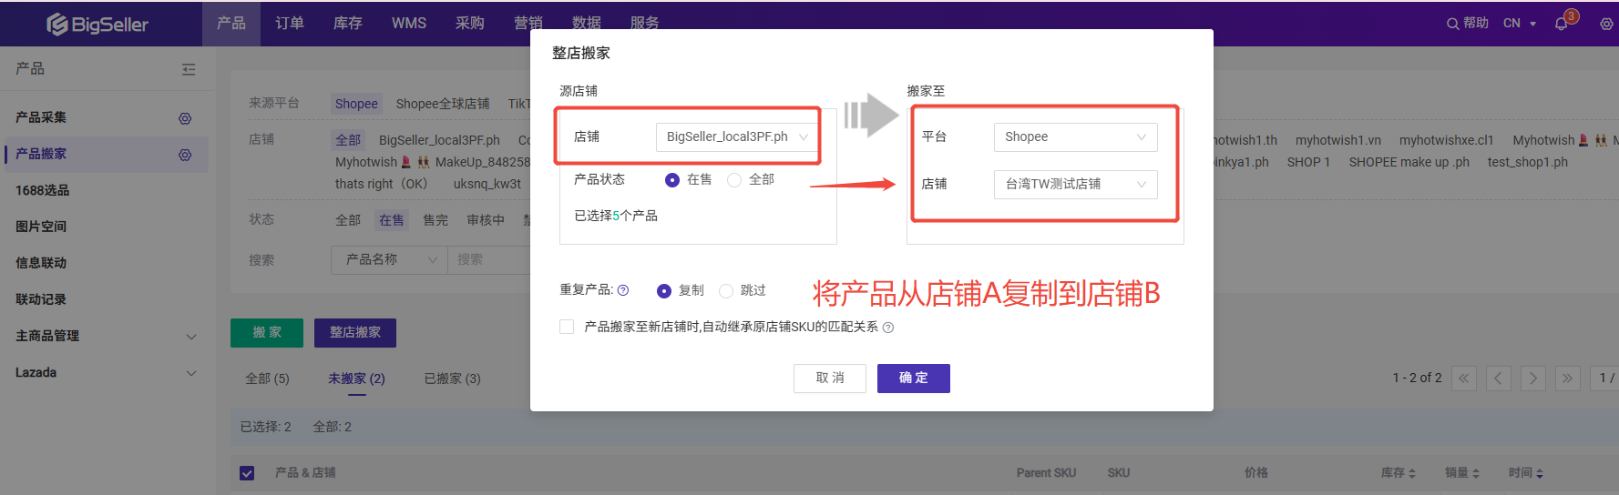Enable auto-inherit SKU matching checkbox

tap(567, 327)
